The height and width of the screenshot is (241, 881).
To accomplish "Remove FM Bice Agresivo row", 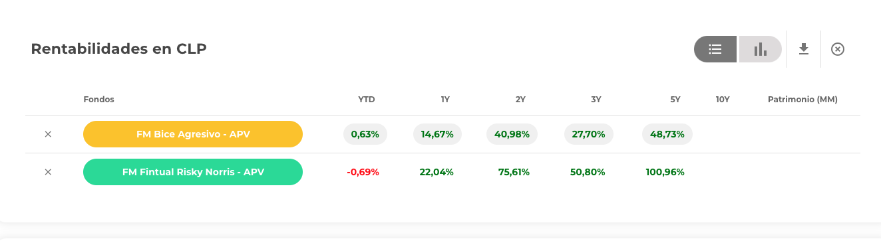I will click(x=48, y=134).
